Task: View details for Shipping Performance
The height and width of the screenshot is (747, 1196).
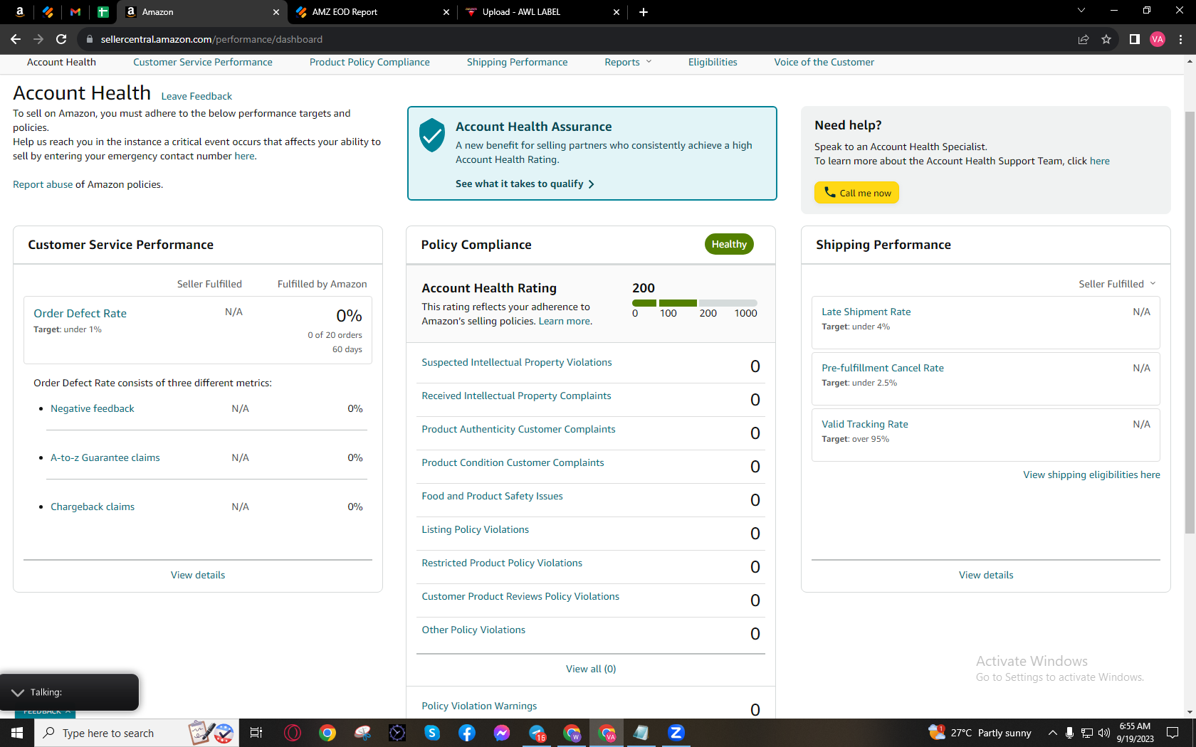Action: click(986, 576)
